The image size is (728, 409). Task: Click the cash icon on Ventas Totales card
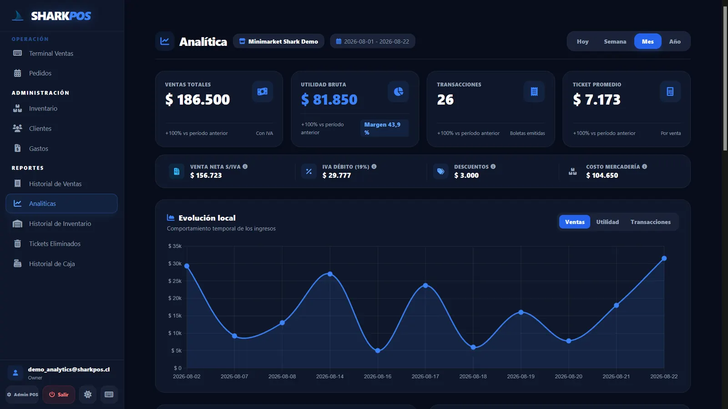point(263,91)
